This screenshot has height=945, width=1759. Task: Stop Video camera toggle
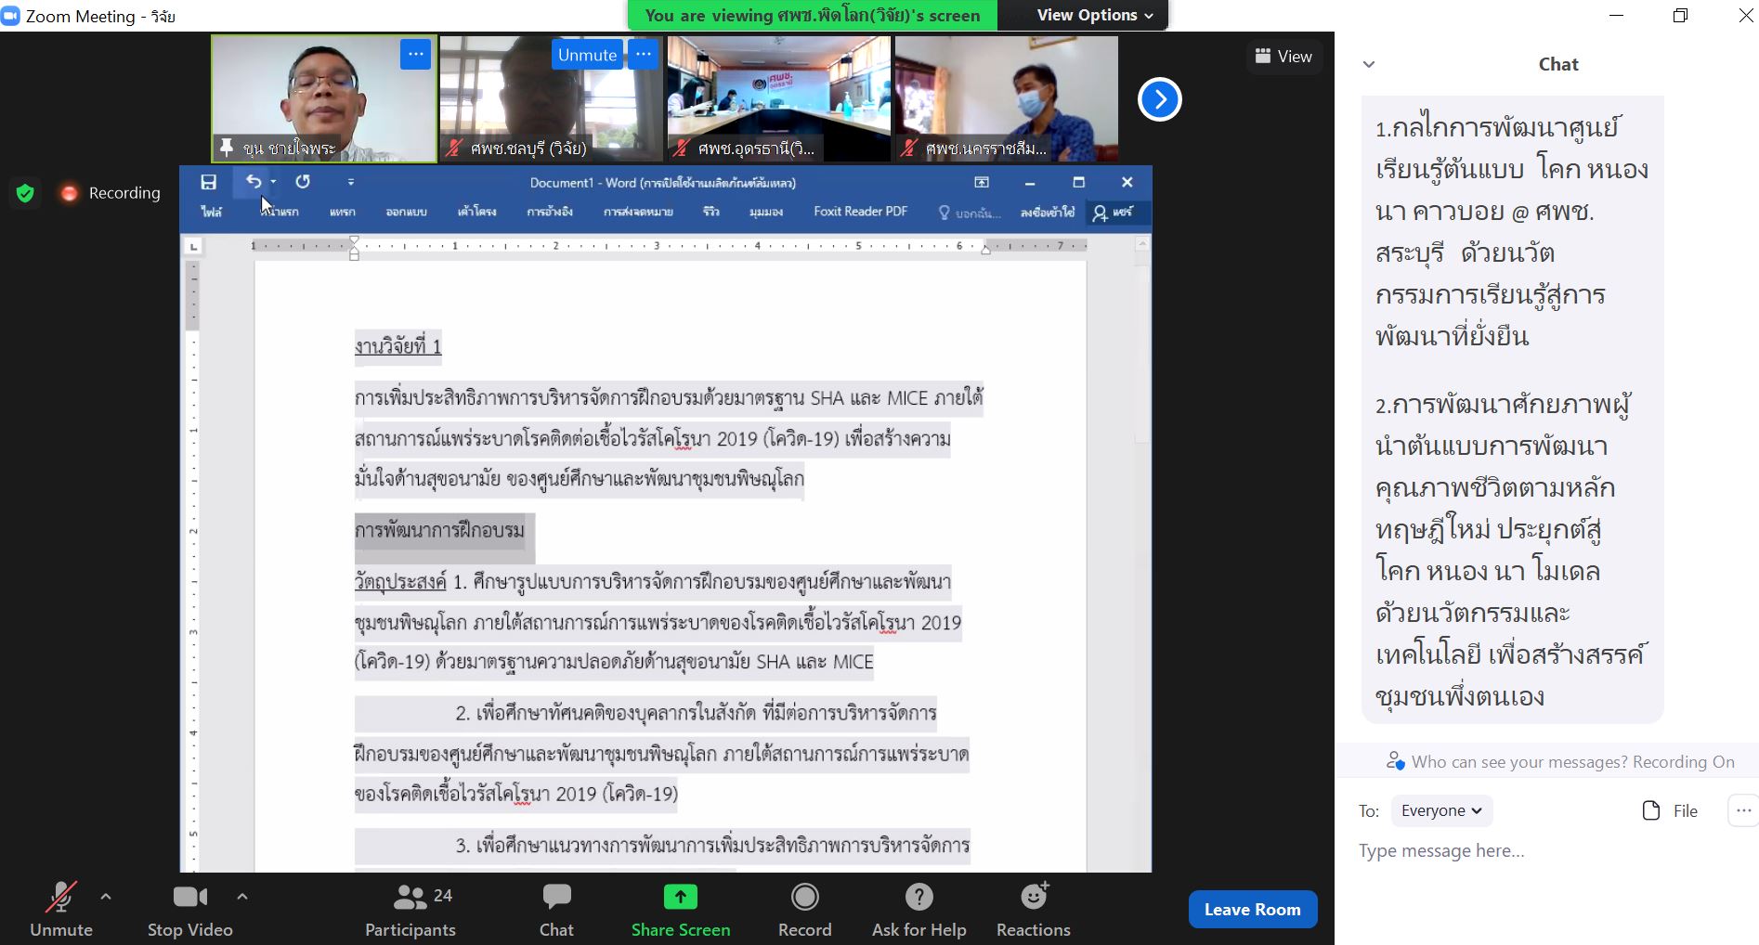[190, 897]
